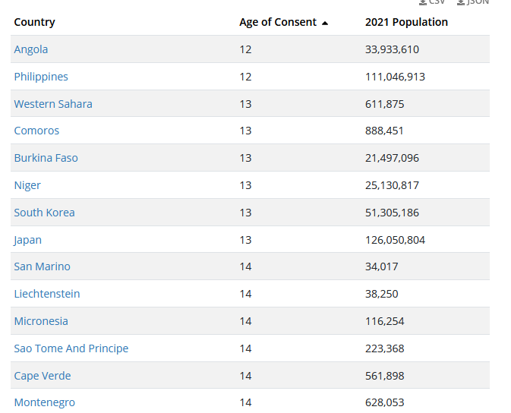Select Comoros population 888,451
511x413 pixels.
384,131
